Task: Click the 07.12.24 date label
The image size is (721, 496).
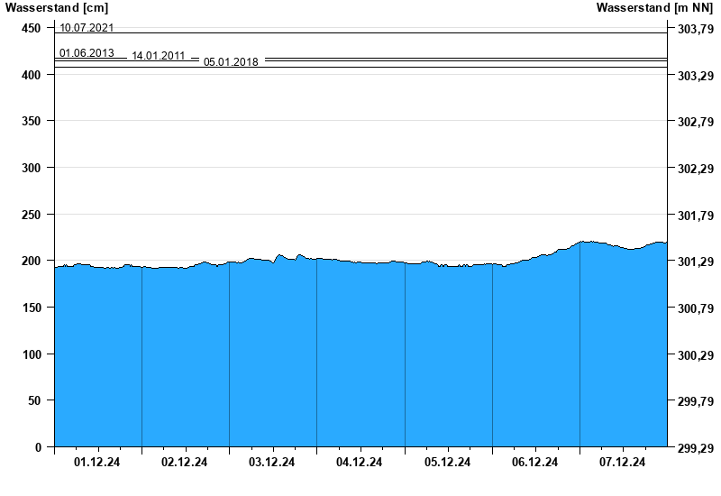Action: pos(623,463)
